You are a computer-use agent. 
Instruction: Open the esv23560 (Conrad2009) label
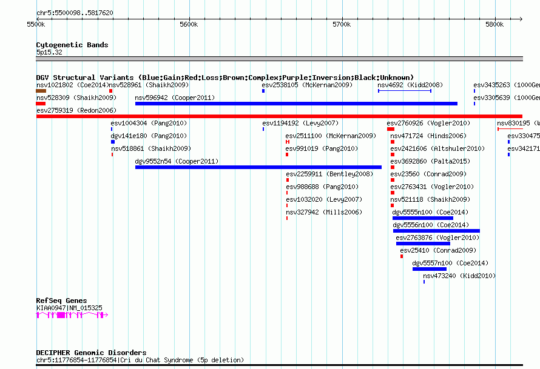tap(428, 174)
